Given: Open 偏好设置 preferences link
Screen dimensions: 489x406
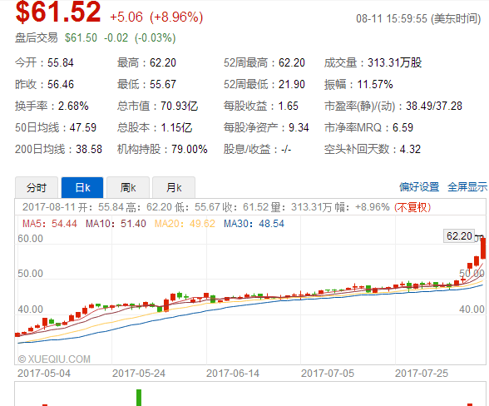Looking at the screenshot, I should 419,187.
